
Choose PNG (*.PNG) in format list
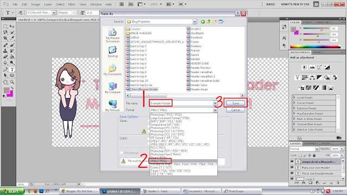183,161
